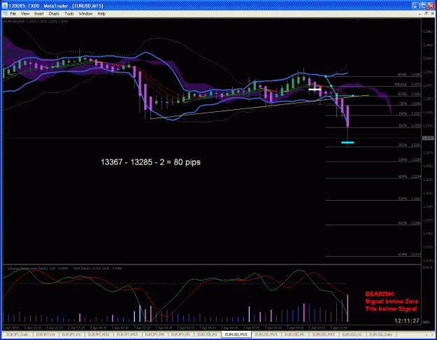Switch to the EURUSD,Daily chart tab

[380, 334]
